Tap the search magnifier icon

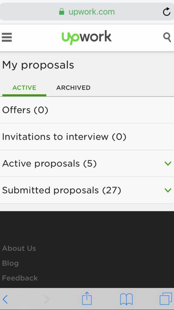[167, 37]
